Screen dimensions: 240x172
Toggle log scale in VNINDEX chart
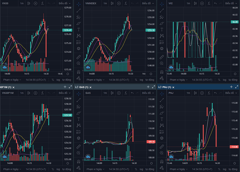(x=141, y=80)
